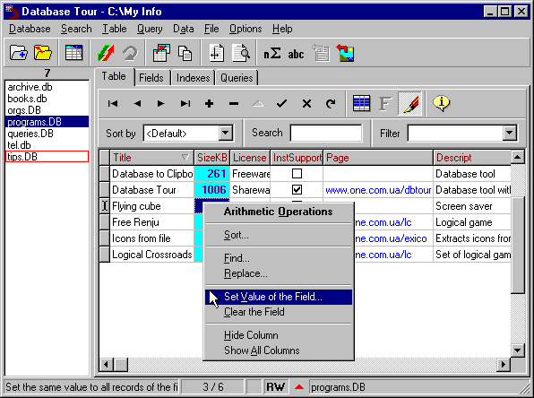Click the copy pages toolbar icon
Image resolution: width=534 pixels, height=398 pixels.
185,53
